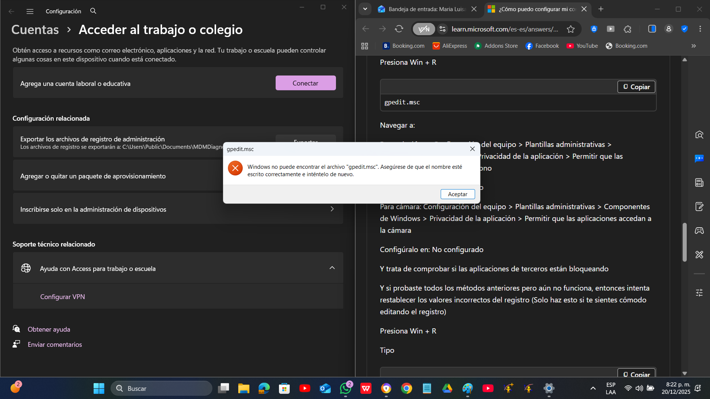Click the search magnifier in Settings title bar
This screenshot has height=399, width=710.
92,11
